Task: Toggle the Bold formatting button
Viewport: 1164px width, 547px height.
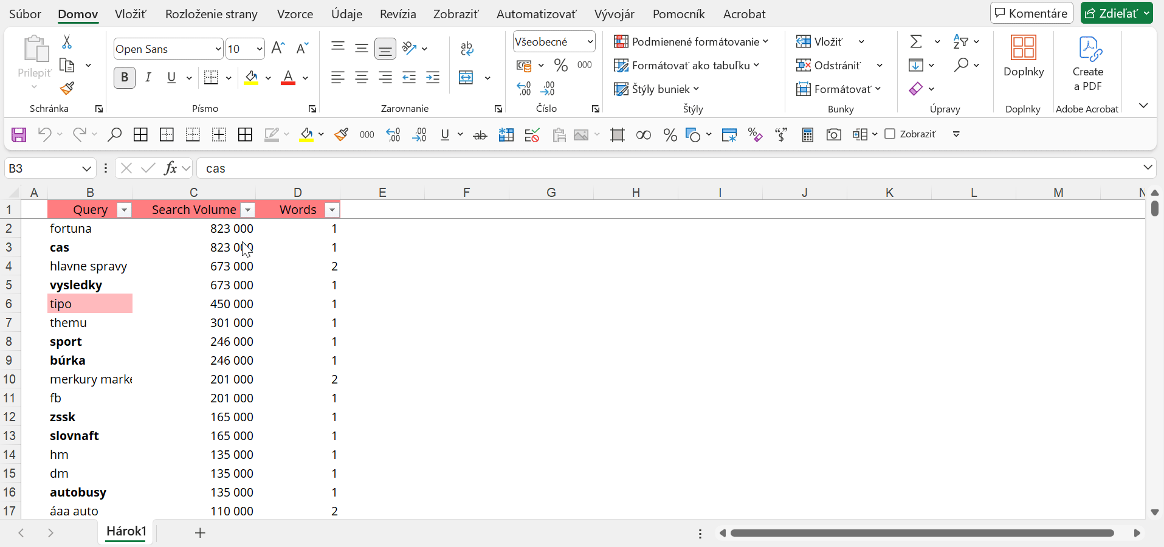Action: pos(125,78)
